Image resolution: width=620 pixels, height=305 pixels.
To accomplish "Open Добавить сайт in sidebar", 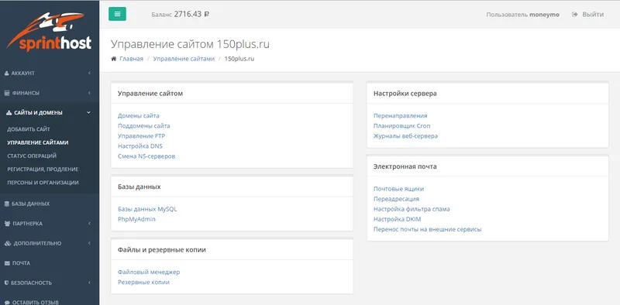I will click(29, 129).
